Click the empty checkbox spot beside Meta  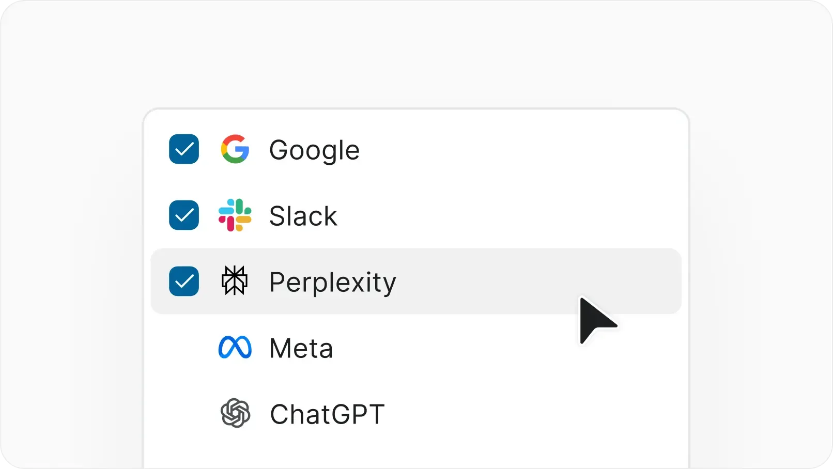184,348
